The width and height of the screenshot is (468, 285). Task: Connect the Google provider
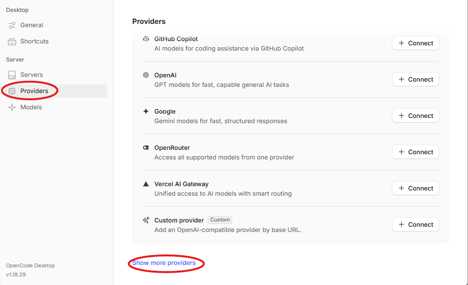[x=415, y=116]
